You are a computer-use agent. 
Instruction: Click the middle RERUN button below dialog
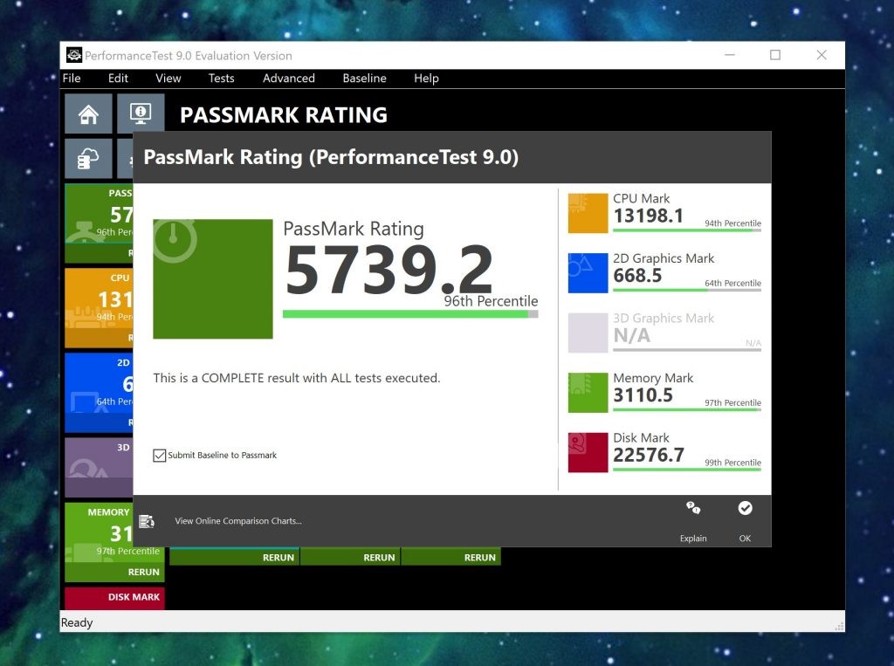pos(379,557)
